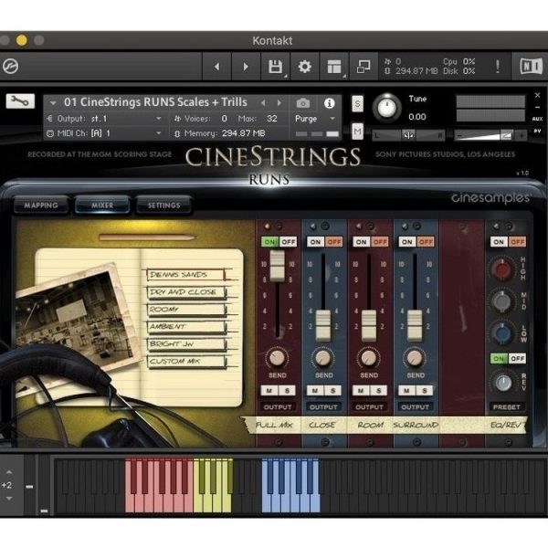
Task: Solo the Close channel
Action: point(332,390)
